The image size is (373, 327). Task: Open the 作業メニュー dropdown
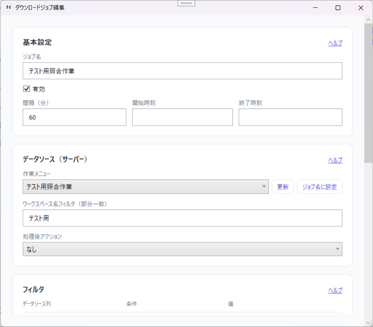click(146, 187)
